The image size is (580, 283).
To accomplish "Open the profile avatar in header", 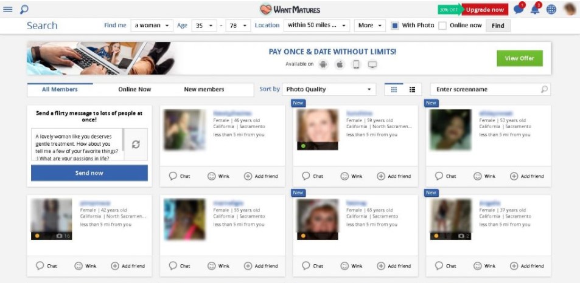I will 570,9.
